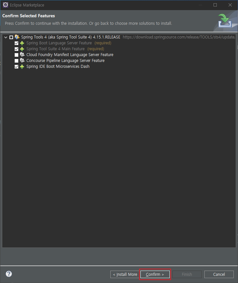238x283 pixels.
Task: Click the Confirm Selected Features heading
Action: 28,16
